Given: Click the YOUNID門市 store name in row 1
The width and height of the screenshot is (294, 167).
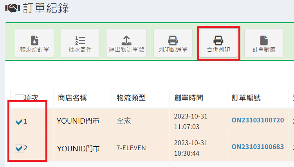Looking at the screenshot, I should pyautogui.click(x=78, y=121).
